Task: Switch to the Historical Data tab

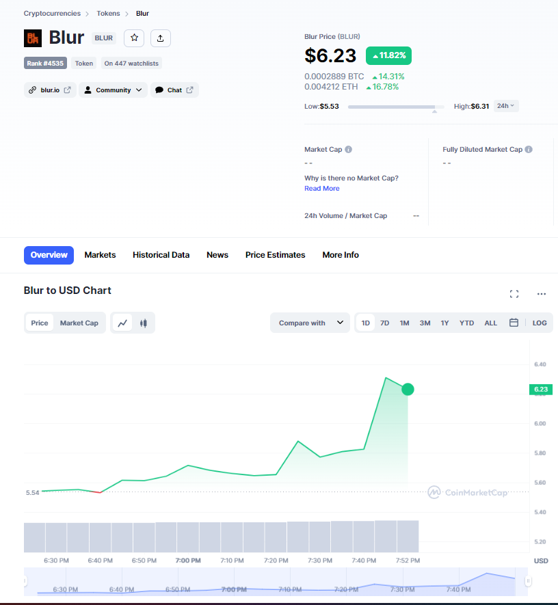Action: pos(161,255)
